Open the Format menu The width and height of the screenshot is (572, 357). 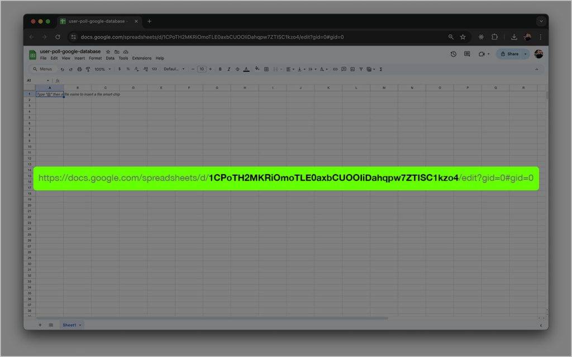click(x=95, y=58)
